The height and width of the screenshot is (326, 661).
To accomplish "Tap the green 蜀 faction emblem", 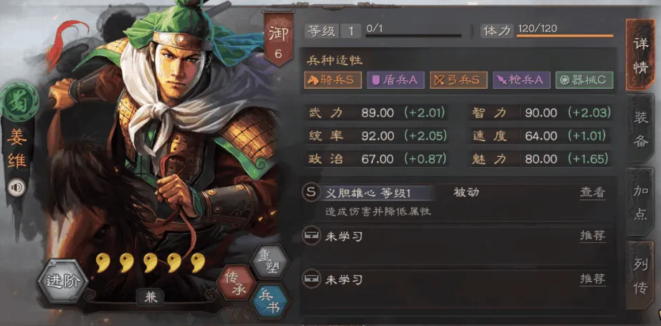I will [19, 102].
